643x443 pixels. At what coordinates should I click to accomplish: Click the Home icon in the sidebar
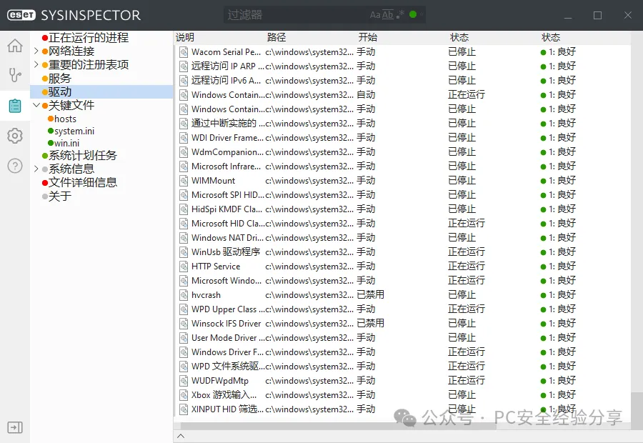click(x=15, y=46)
